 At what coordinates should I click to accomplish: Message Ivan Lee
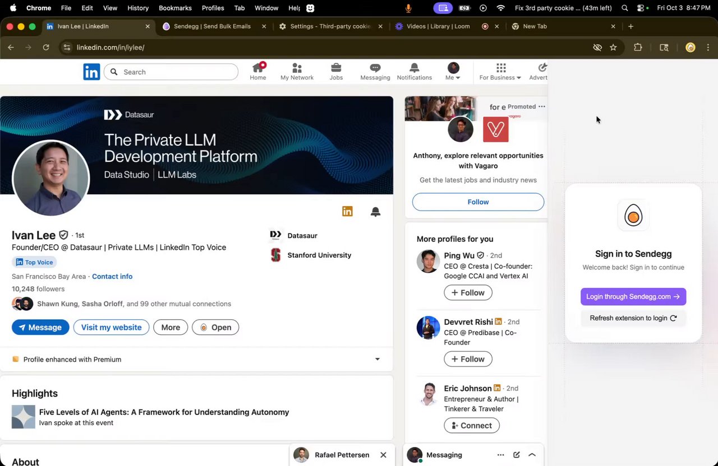pyautogui.click(x=40, y=327)
